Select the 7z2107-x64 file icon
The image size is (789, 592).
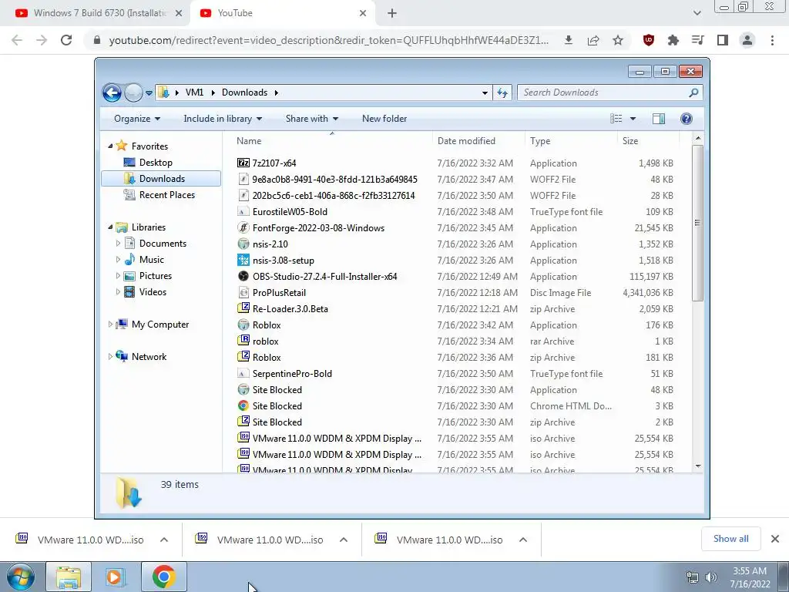click(x=243, y=163)
